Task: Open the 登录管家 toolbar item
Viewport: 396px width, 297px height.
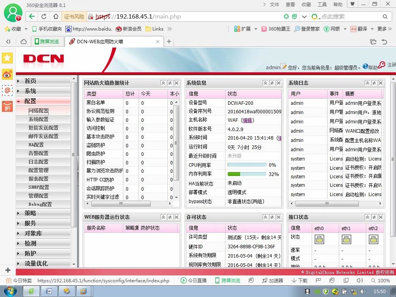Action: (307, 29)
